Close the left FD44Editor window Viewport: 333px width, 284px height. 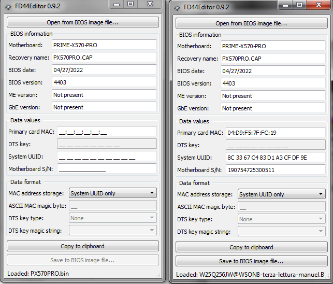tap(150, 4)
